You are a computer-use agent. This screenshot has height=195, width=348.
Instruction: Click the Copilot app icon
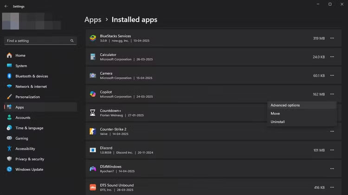(x=93, y=94)
